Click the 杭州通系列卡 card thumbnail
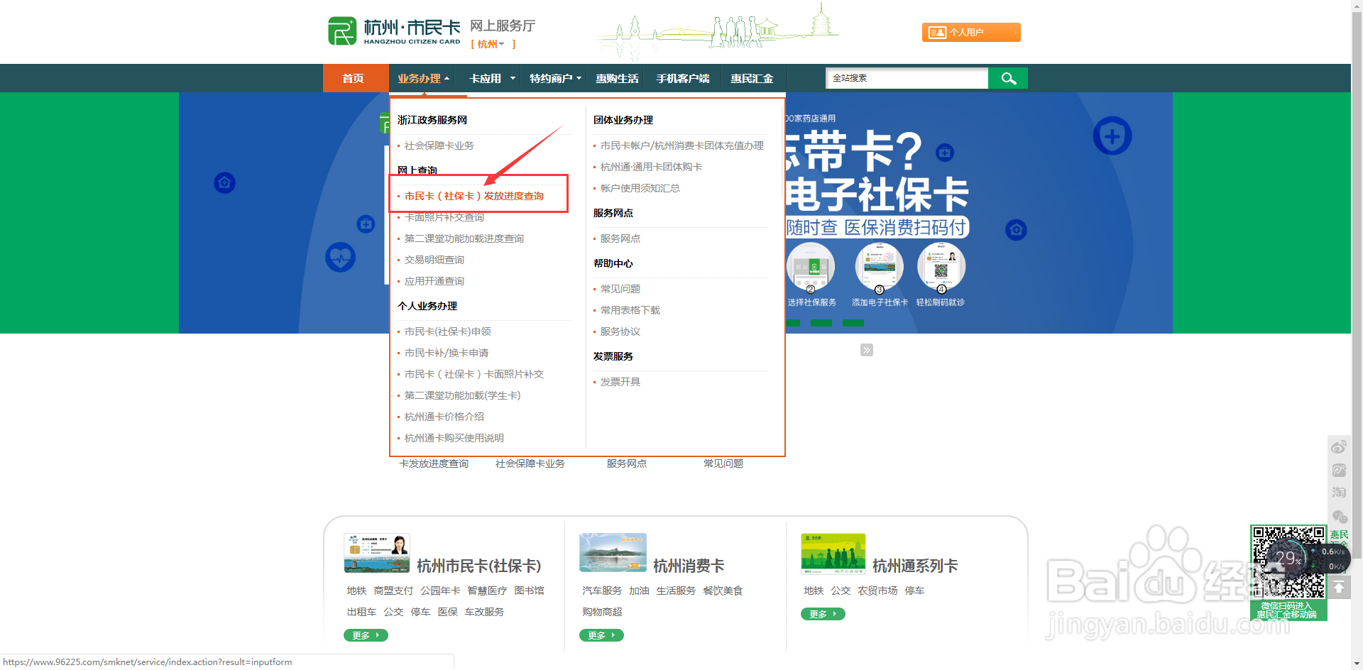Image resolution: width=1363 pixels, height=670 pixels. coord(833,554)
